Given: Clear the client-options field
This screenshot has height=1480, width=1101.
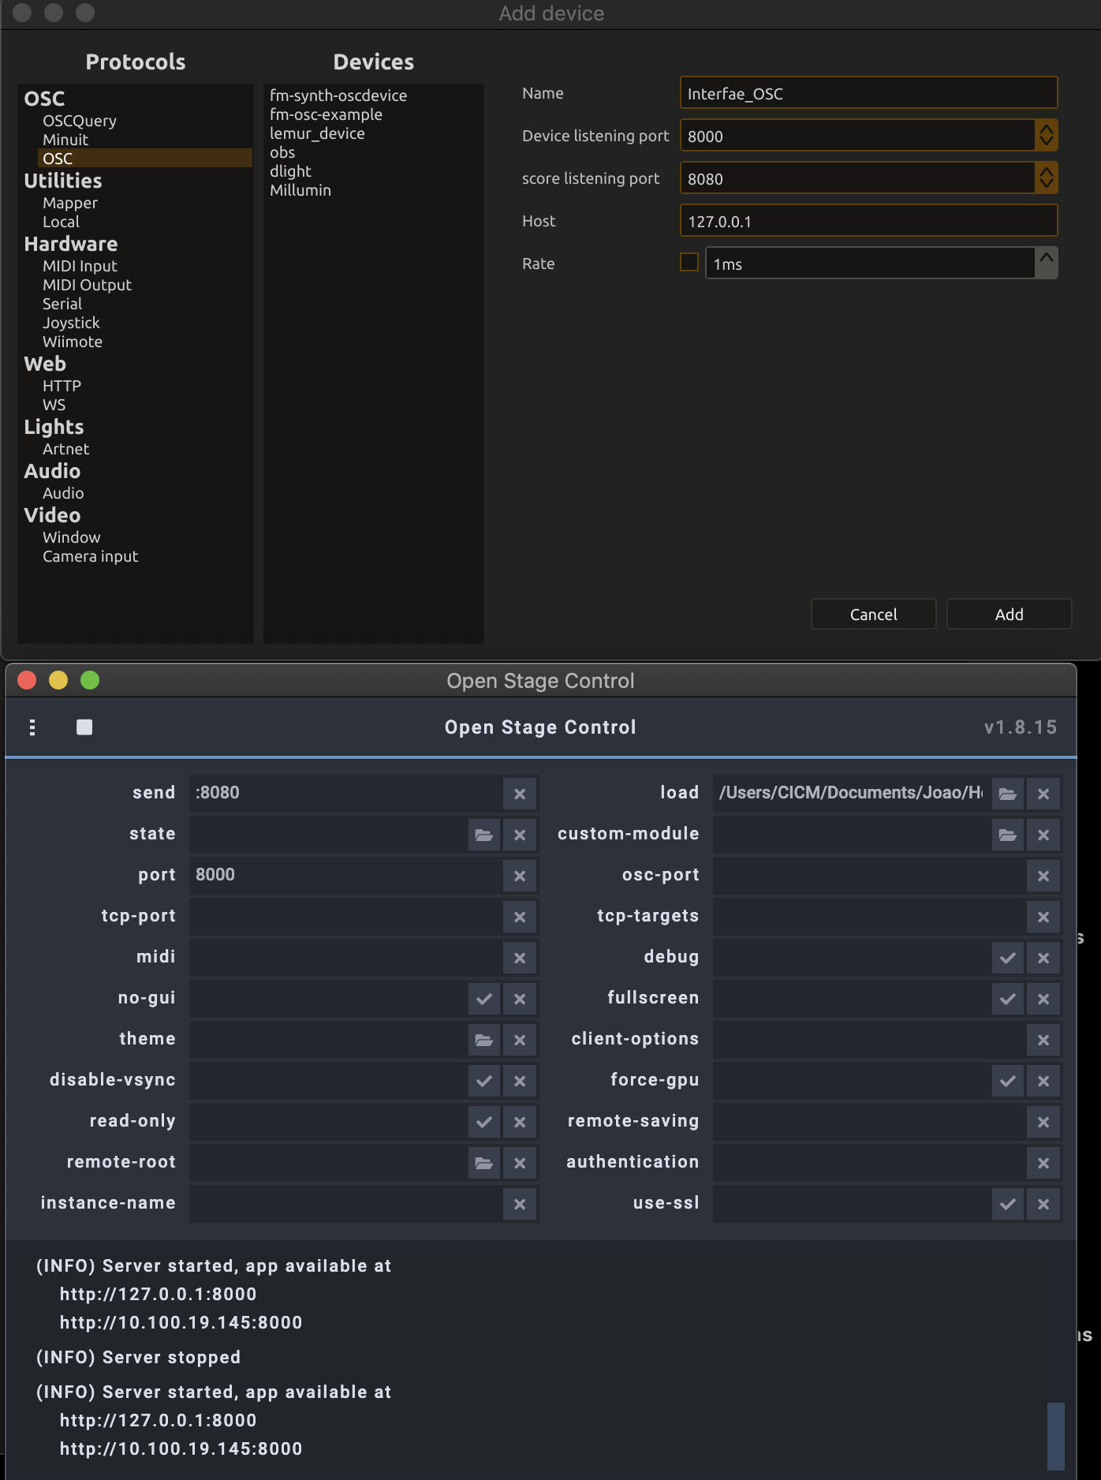Looking at the screenshot, I should pyautogui.click(x=1043, y=1040).
